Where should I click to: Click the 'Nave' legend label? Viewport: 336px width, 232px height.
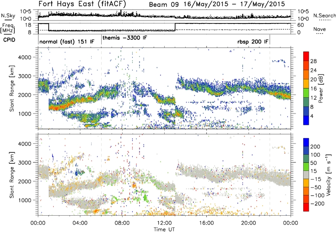pyautogui.click(x=320, y=29)
